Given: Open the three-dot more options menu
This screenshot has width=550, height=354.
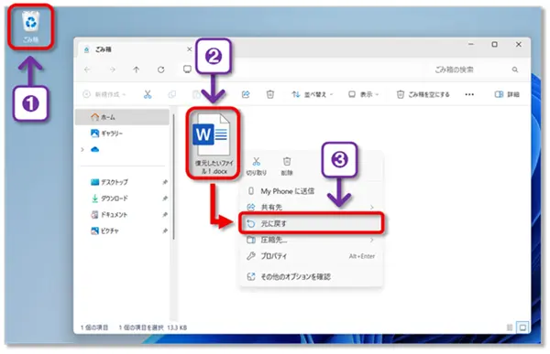Looking at the screenshot, I should [469, 94].
